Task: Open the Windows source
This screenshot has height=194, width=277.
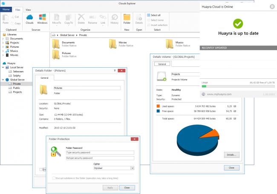Action: coord(42,19)
